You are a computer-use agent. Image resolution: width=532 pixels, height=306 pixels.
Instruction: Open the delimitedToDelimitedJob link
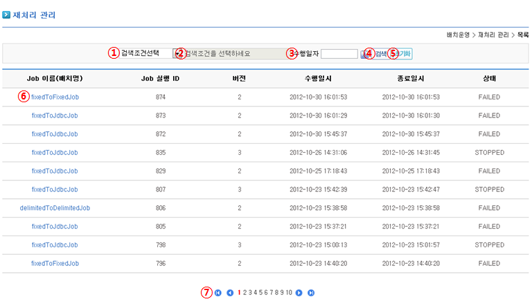tap(55, 208)
